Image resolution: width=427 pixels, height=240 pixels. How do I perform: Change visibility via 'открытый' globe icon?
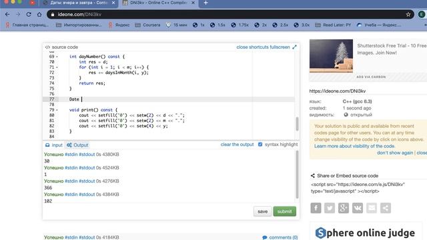pyautogui.click(x=346, y=115)
